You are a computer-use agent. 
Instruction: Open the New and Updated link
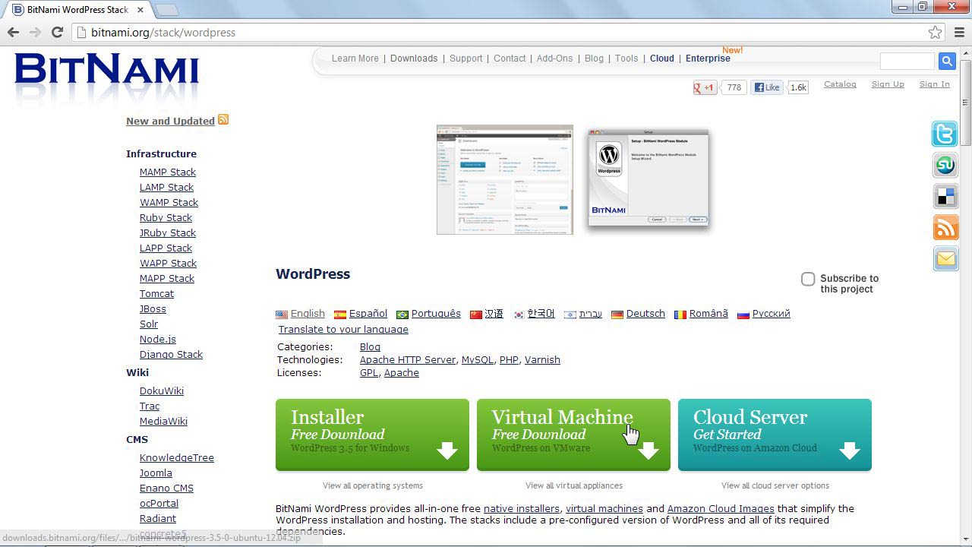point(170,121)
